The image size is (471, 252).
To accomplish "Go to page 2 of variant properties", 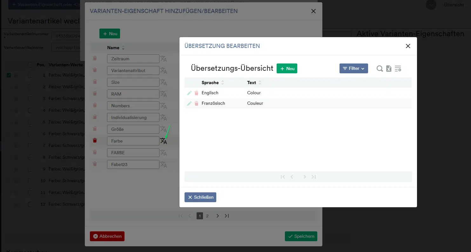I will click(207, 216).
